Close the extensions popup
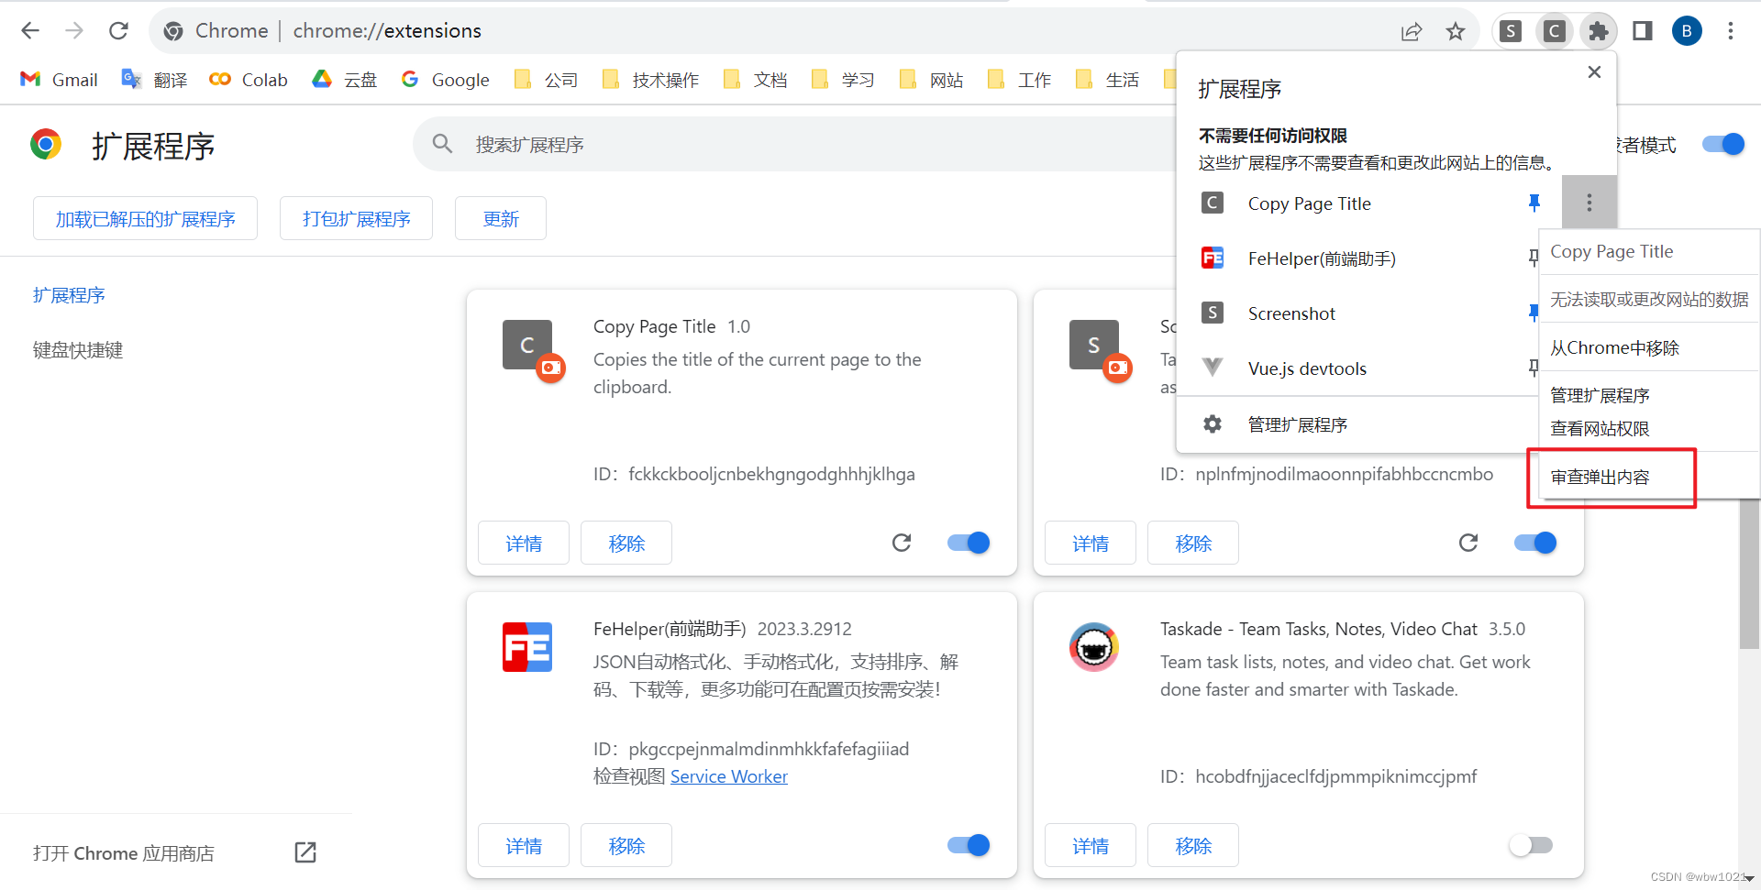This screenshot has width=1761, height=890. point(1594,71)
